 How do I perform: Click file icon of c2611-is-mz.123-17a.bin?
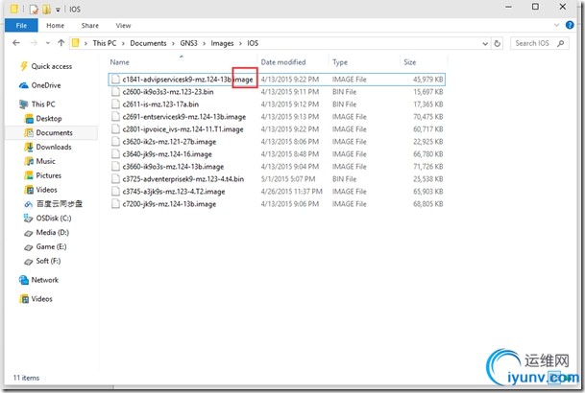(x=115, y=104)
